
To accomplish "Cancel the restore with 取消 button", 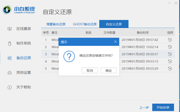I will [x=90, y=70].
